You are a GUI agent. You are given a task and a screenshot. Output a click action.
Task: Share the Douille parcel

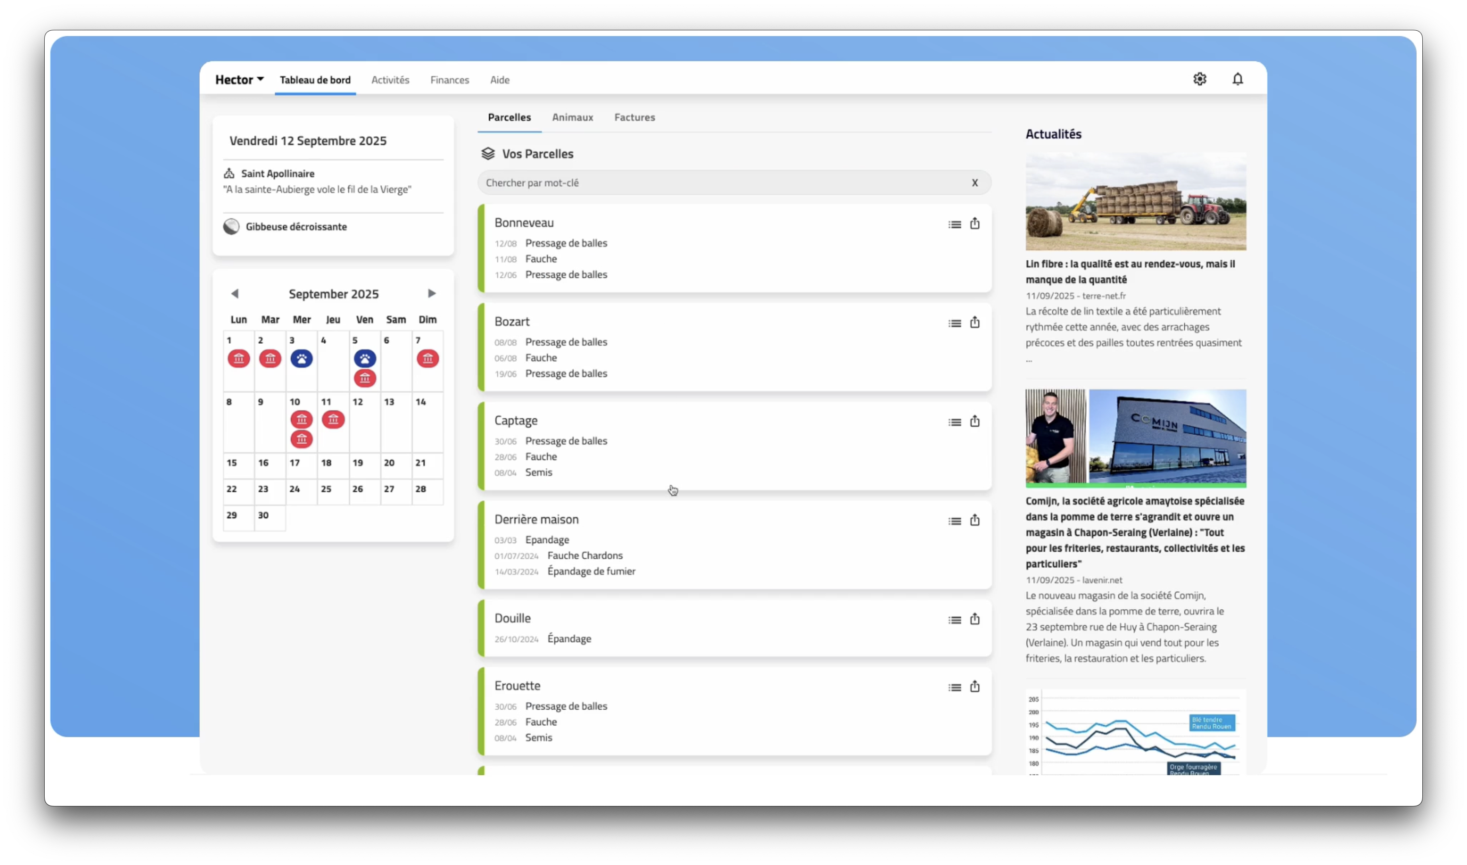[975, 619]
